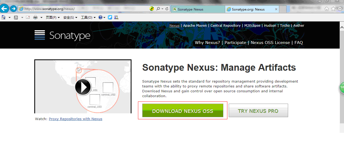344x156 pixels.
Task: Open the Aether link
Action: (x=299, y=26)
